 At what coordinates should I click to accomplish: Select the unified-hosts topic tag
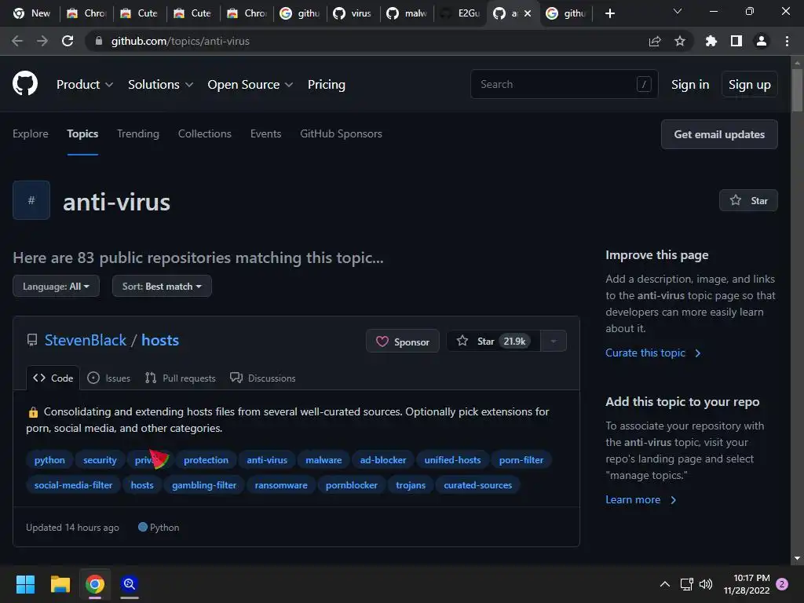point(452,460)
